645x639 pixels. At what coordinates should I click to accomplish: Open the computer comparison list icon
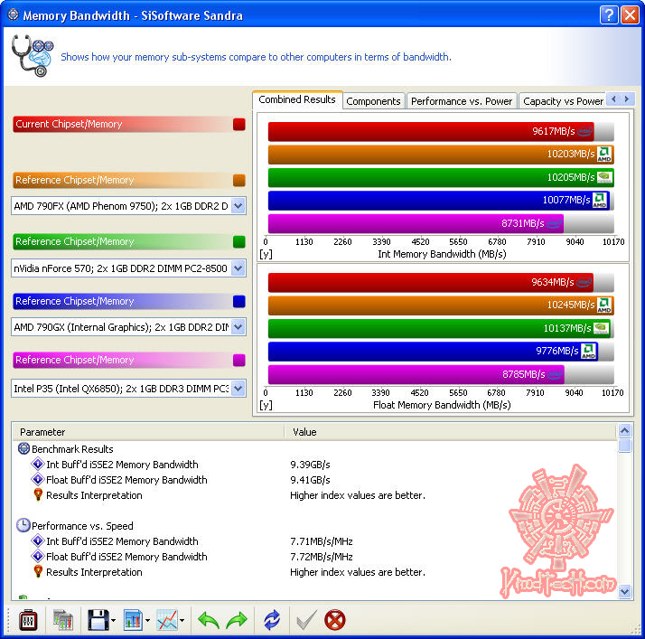(62, 620)
